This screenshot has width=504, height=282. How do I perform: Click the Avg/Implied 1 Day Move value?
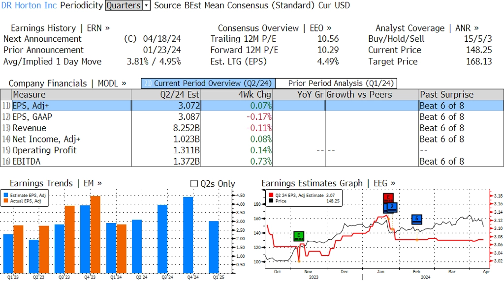pos(154,61)
